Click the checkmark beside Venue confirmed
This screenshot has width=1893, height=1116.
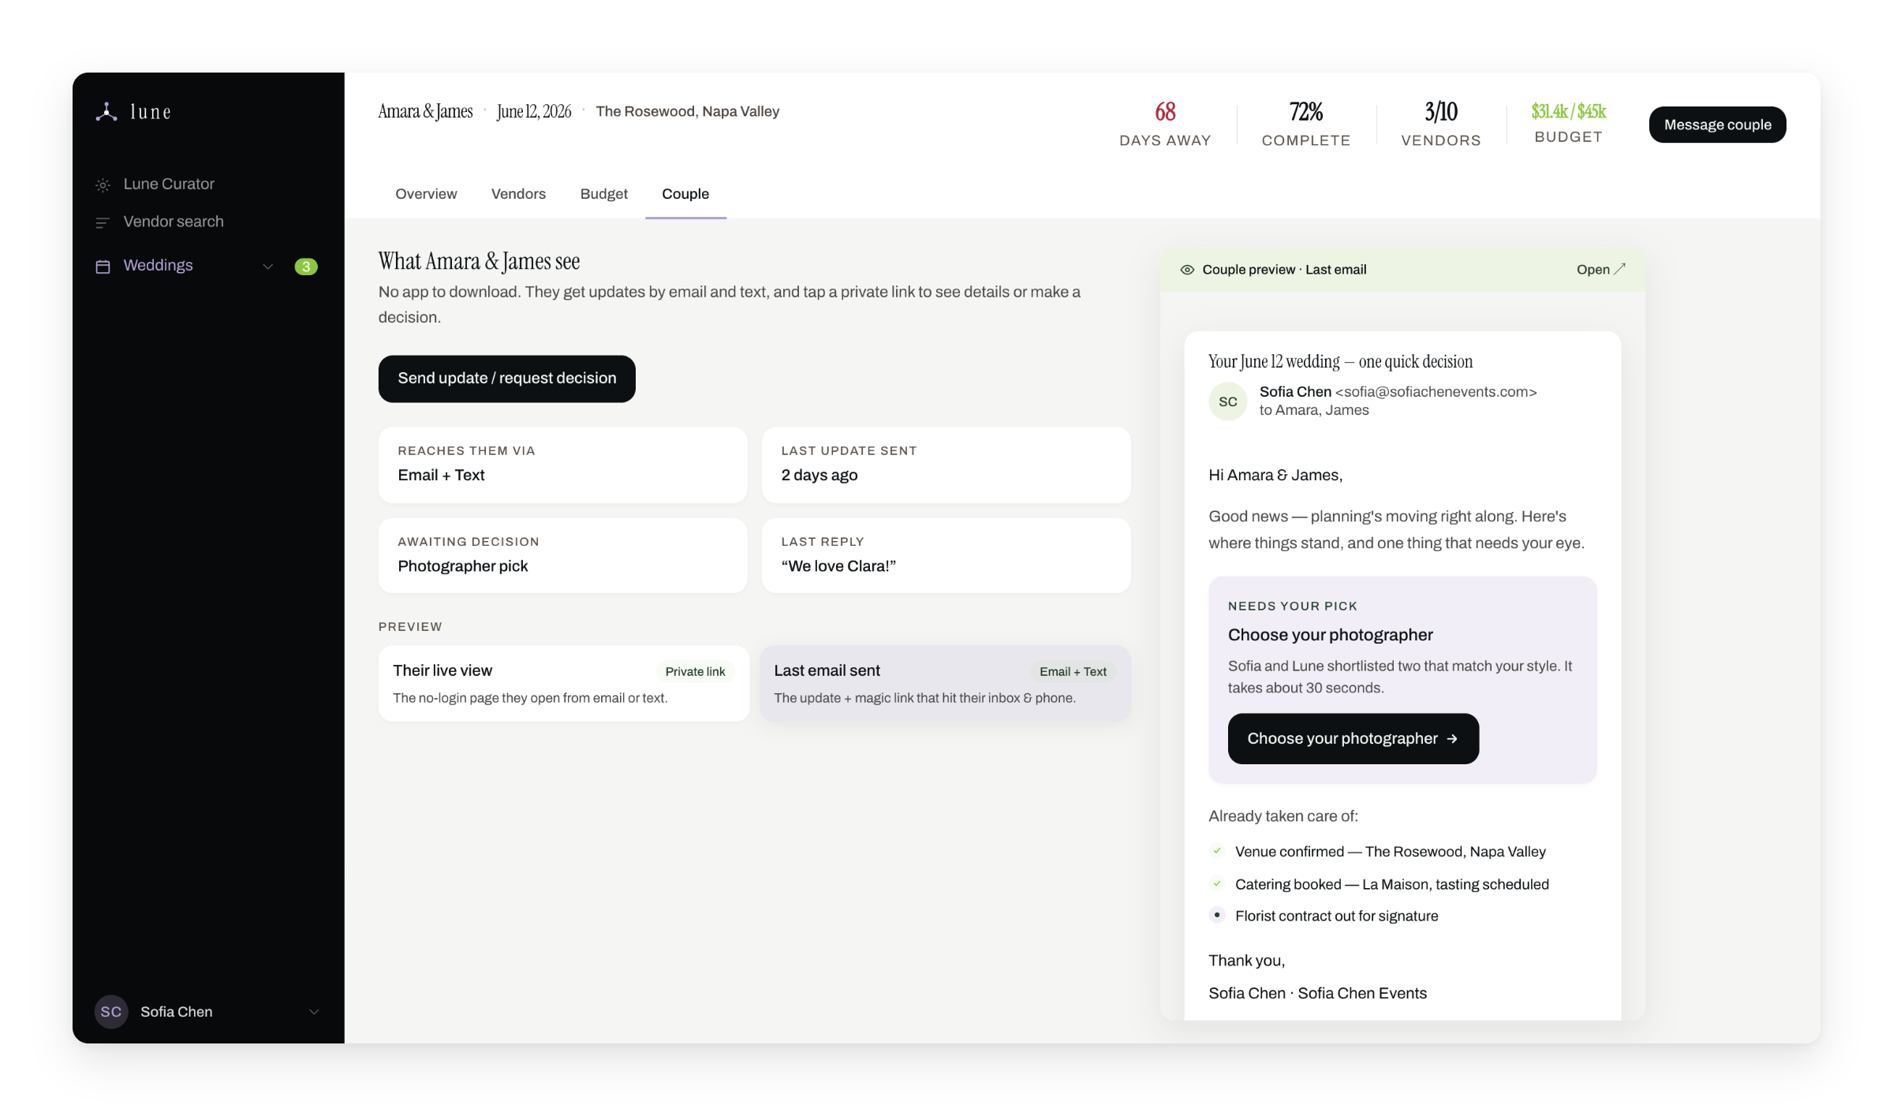1217,851
